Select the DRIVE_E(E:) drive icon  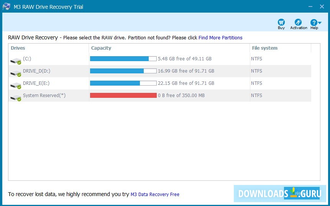[x=16, y=85]
